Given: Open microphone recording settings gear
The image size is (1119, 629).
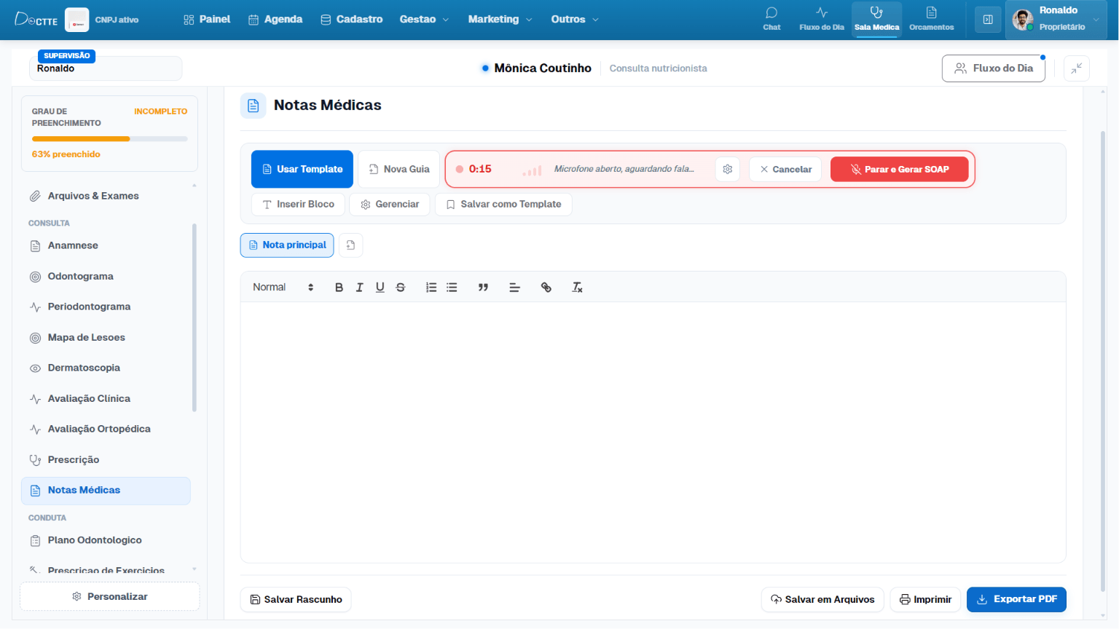Looking at the screenshot, I should pos(727,169).
